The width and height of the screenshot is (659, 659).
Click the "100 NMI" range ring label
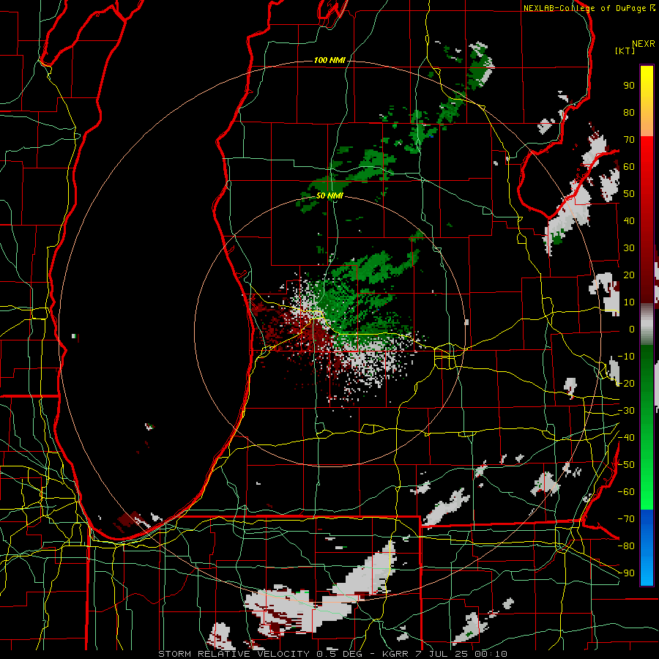click(x=329, y=61)
